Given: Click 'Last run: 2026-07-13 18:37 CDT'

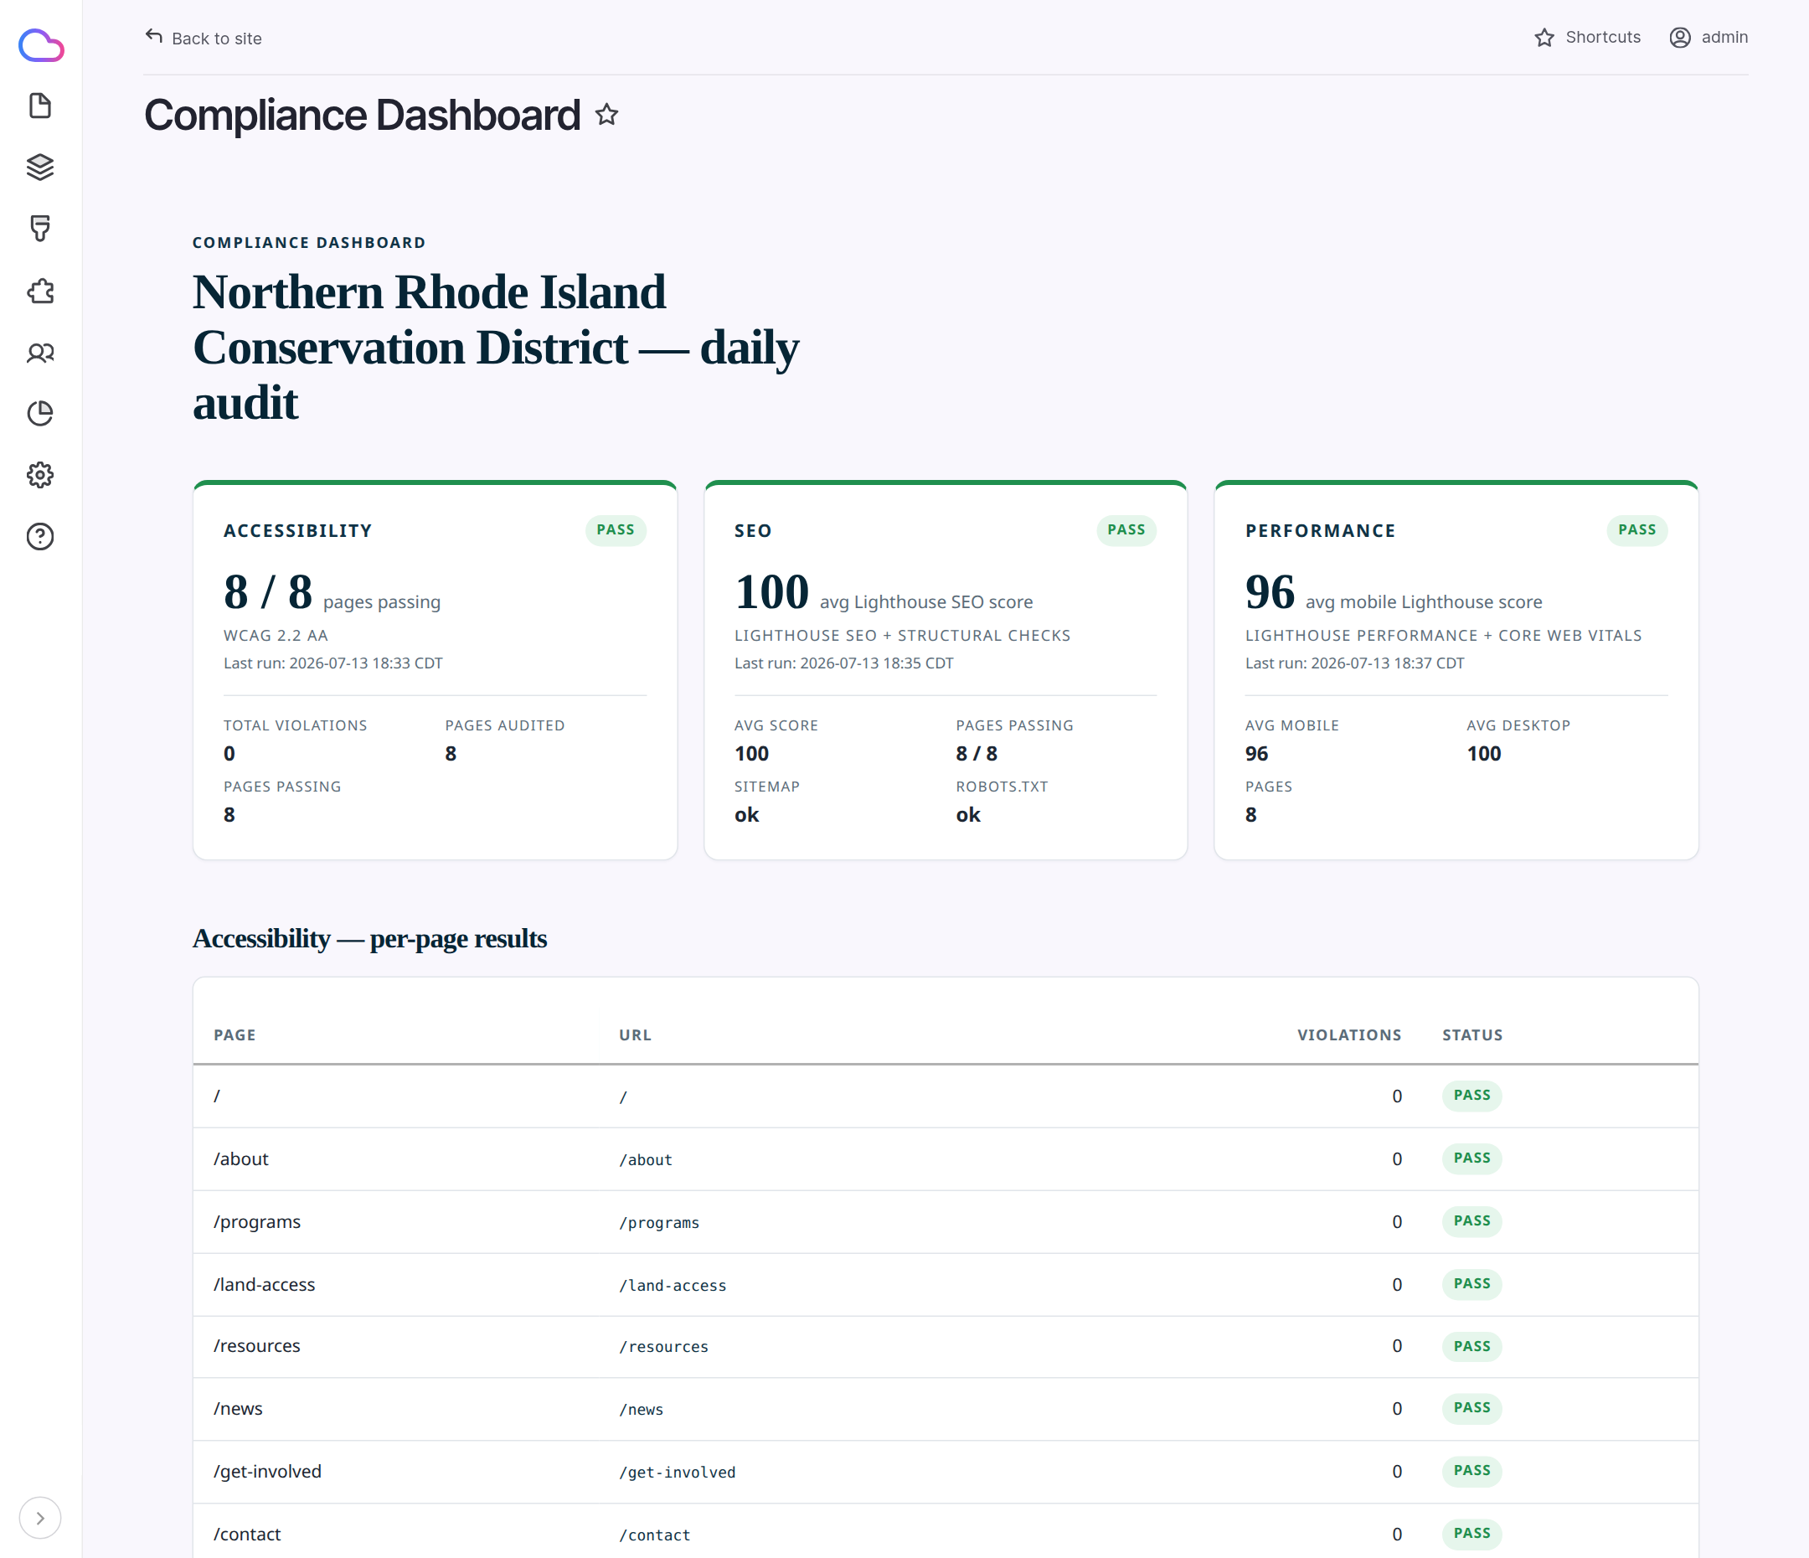Looking at the screenshot, I should [x=1354, y=663].
